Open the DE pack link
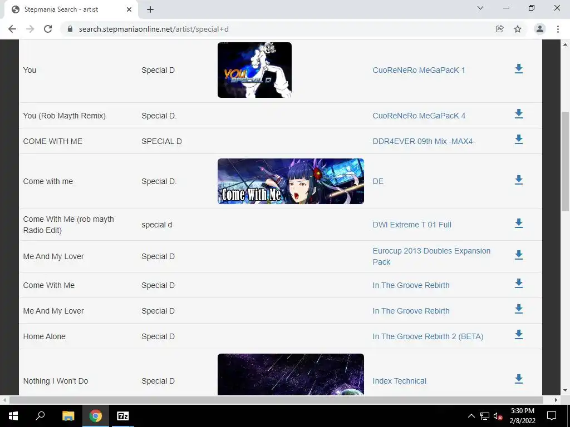The width and height of the screenshot is (570, 427). coord(378,181)
